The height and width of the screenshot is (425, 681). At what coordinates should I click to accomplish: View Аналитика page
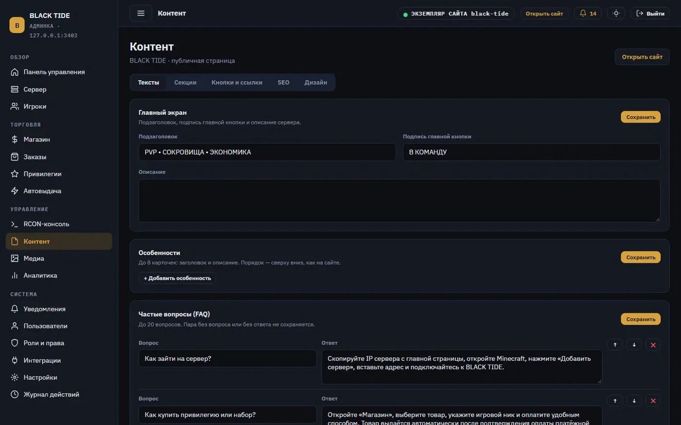(x=59, y=275)
